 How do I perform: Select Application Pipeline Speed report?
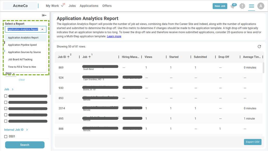22,45
